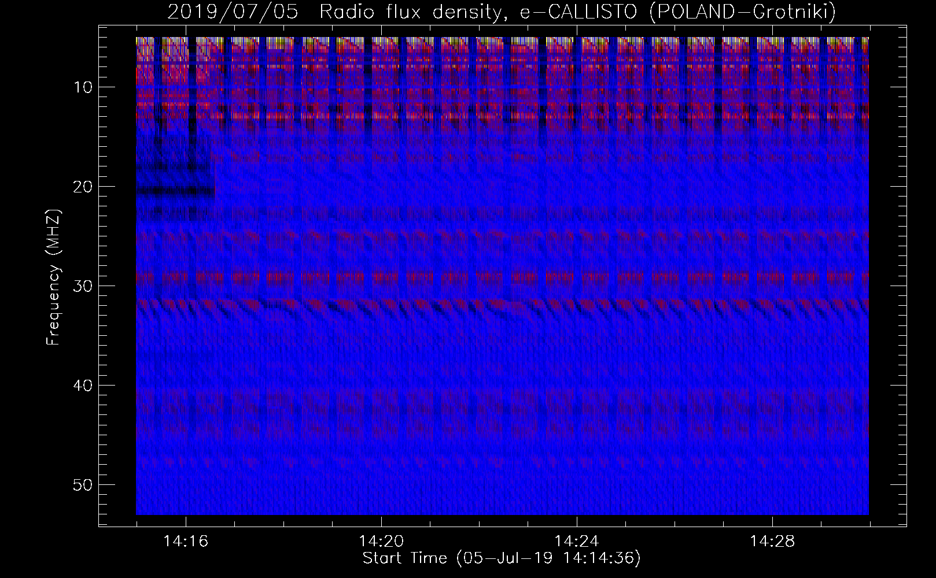Click the 14:16 time tick label
936x578 pixels.
click(186, 542)
